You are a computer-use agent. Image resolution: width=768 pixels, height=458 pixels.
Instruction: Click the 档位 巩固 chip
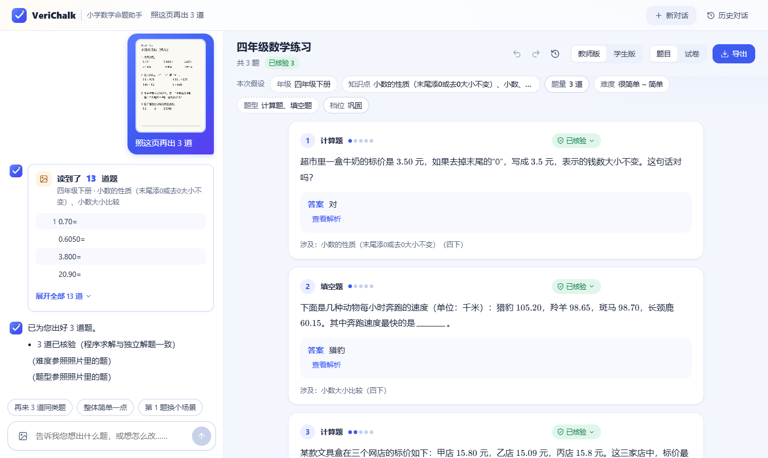click(x=346, y=105)
